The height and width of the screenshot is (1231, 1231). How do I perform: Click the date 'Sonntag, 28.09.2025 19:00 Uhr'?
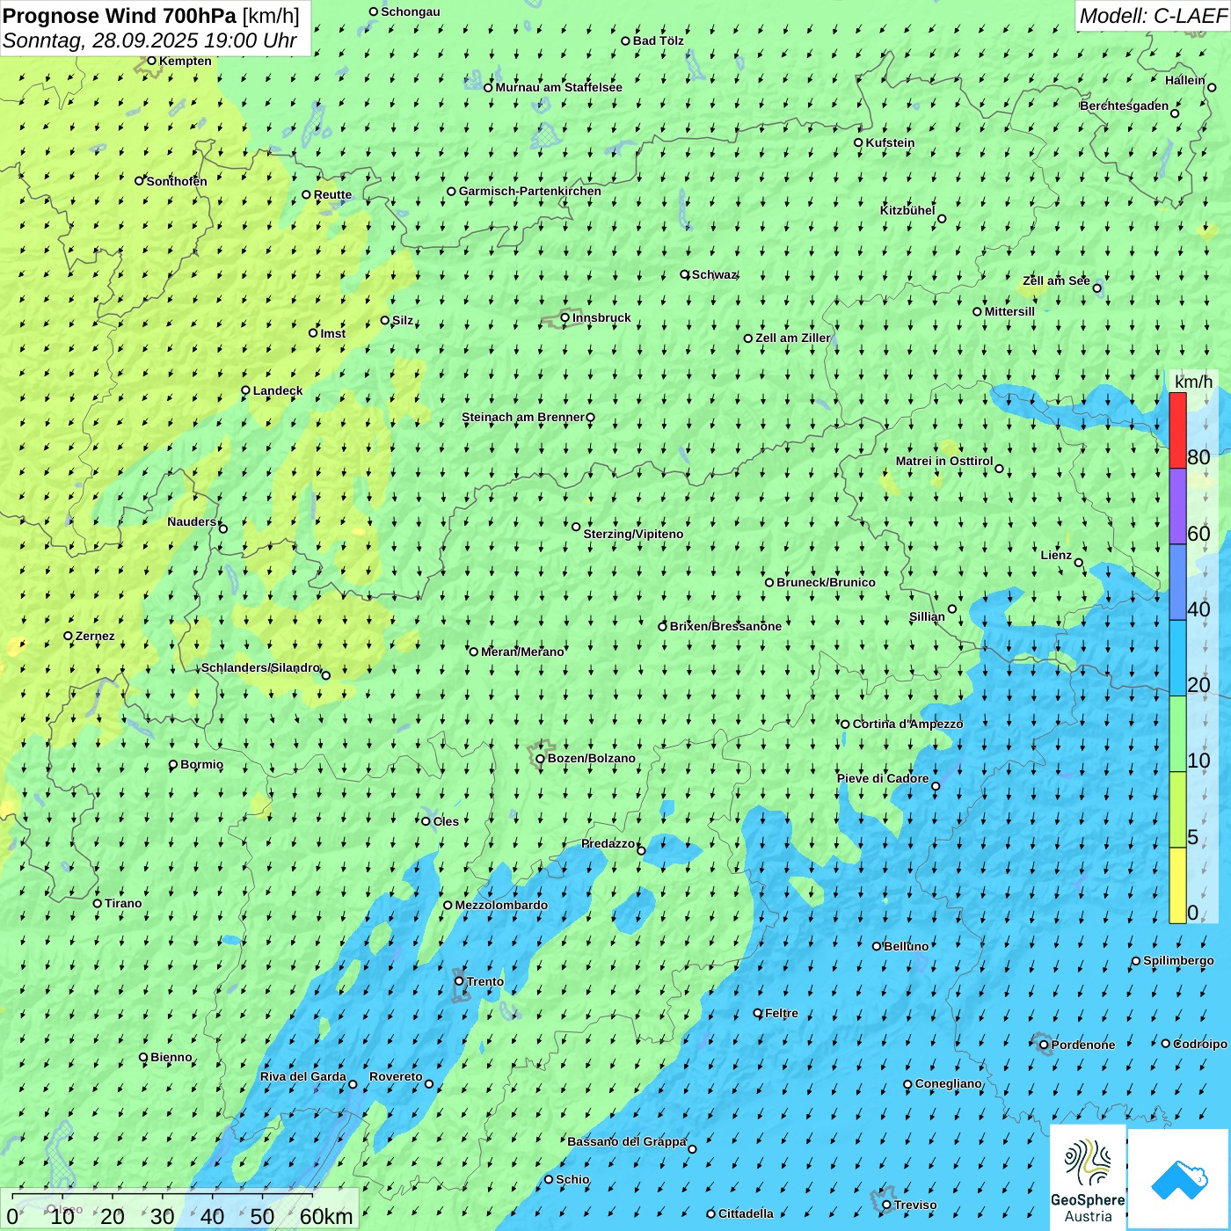(x=149, y=40)
